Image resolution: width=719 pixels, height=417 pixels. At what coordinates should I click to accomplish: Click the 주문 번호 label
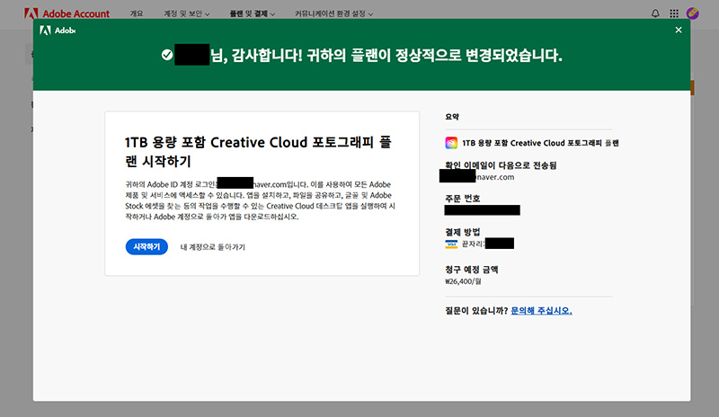point(462,199)
